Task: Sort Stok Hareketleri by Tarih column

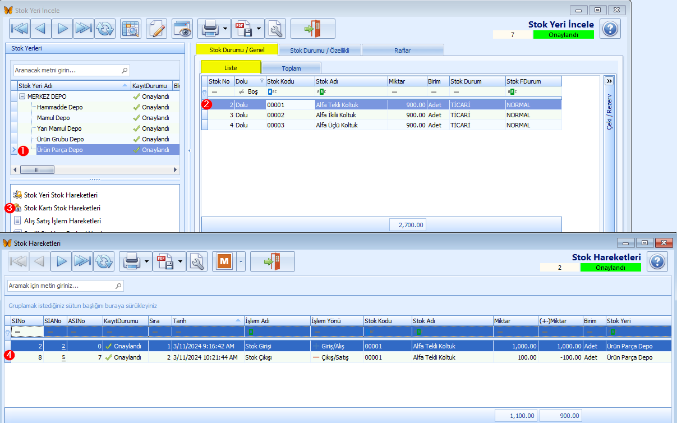Action: 208,320
